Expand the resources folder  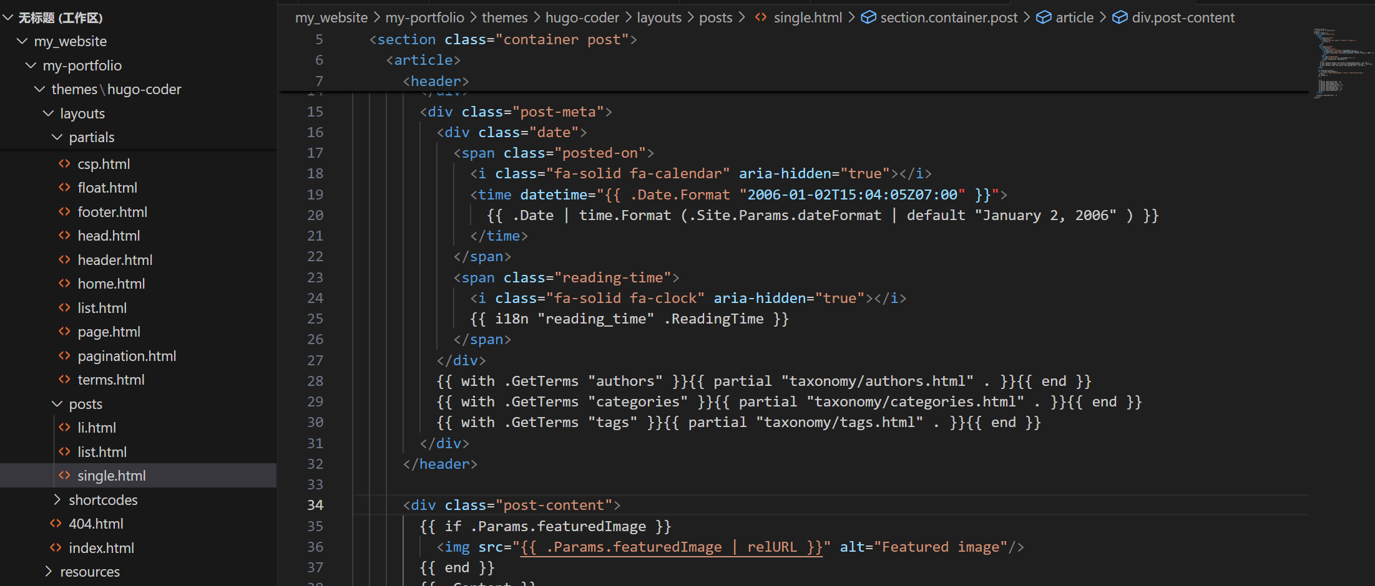coord(48,572)
